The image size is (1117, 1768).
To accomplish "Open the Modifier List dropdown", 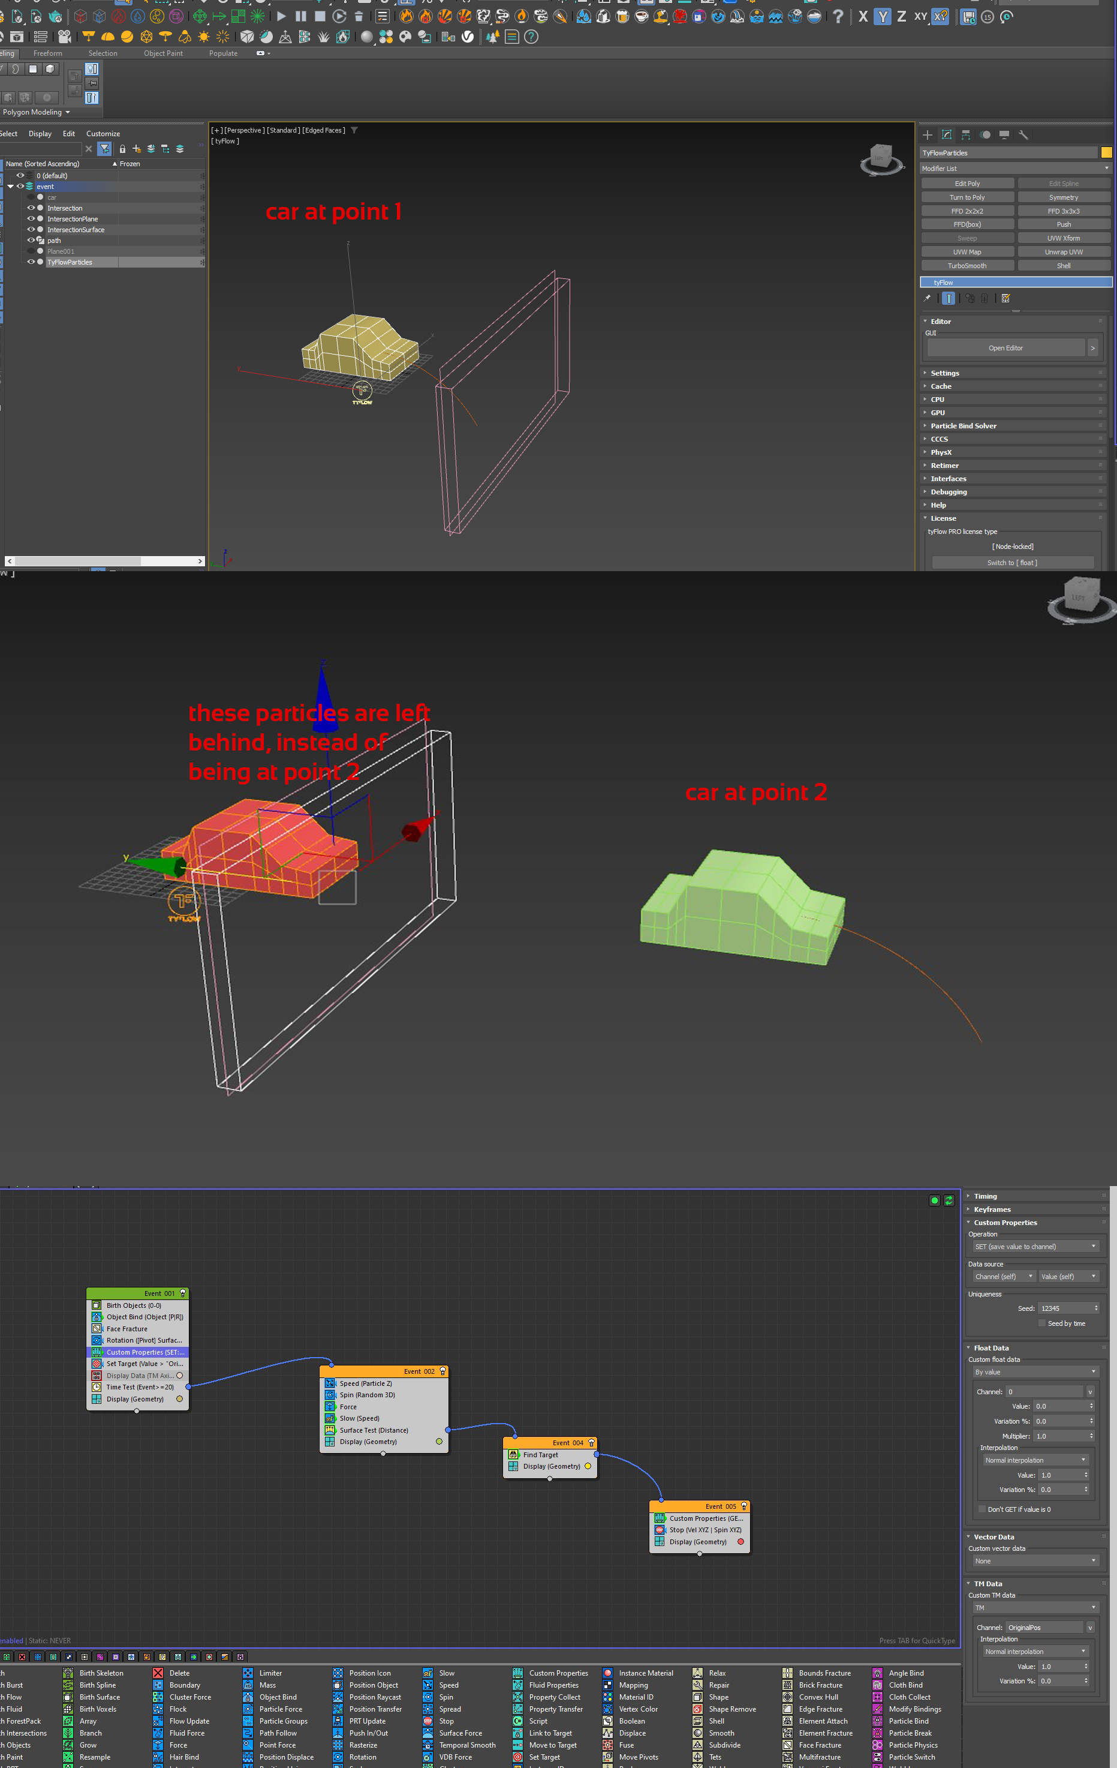I will click(x=1016, y=169).
